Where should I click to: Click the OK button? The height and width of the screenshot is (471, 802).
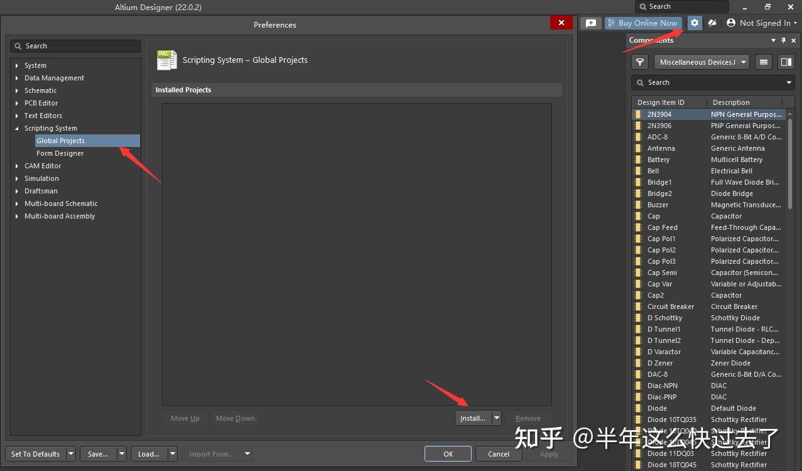[x=448, y=453]
